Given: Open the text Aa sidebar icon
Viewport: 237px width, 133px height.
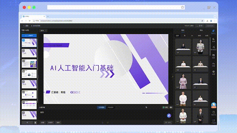Looking at the screenshot, I should point(213,64).
